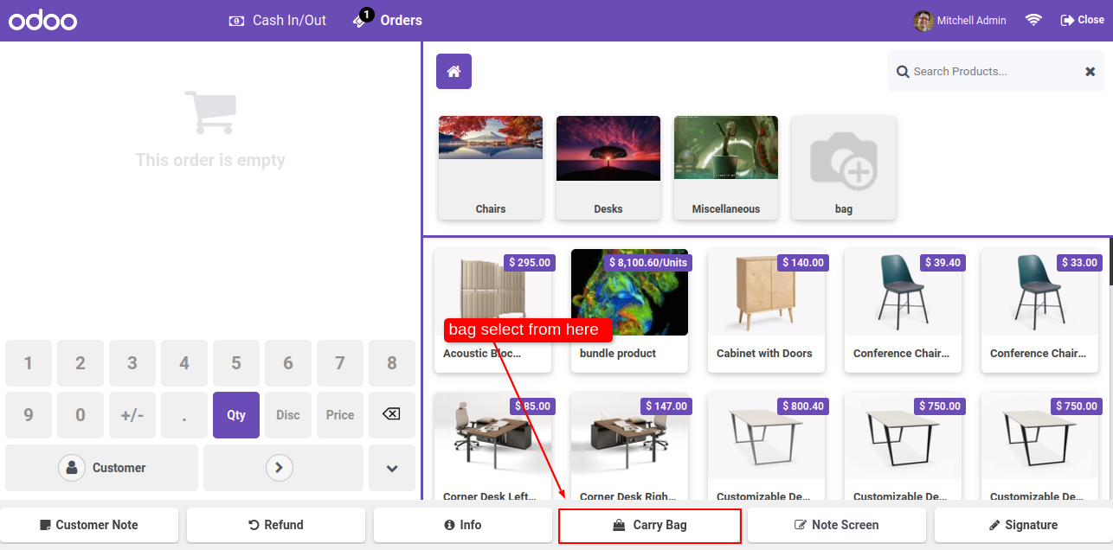Open the Signature pad
The width and height of the screenshot is (1113, 550).
1024,525
